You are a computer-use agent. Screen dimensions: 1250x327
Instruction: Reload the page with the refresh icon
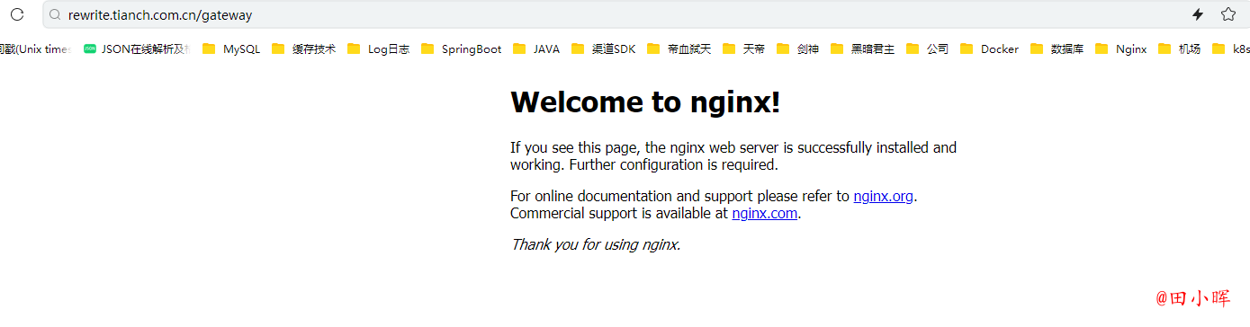tap(16, 14)
